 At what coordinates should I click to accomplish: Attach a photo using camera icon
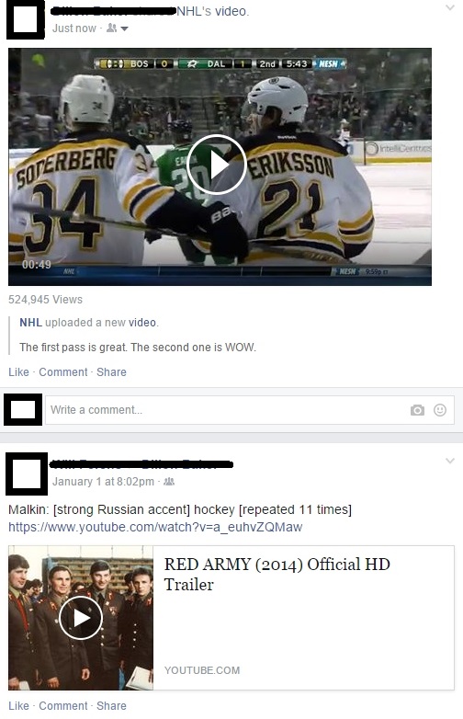point(417,410)
